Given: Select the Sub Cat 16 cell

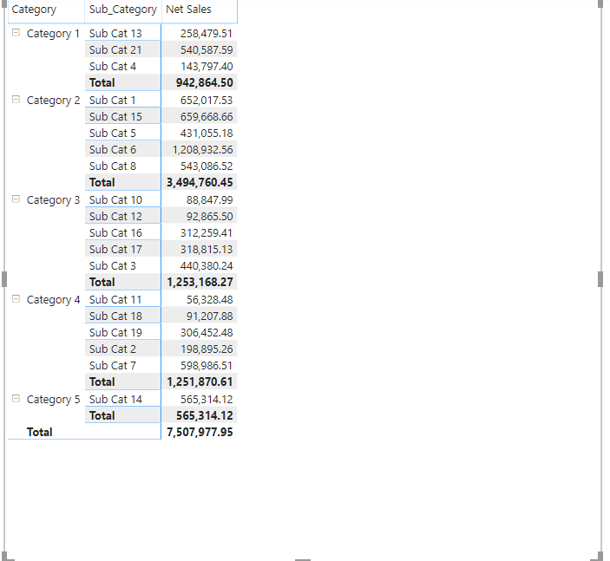Looking at the screenshot, I should (x=122, y=233).
